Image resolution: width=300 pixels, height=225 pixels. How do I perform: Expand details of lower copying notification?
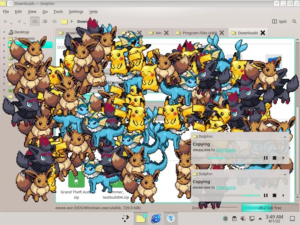tap(283, 195)
